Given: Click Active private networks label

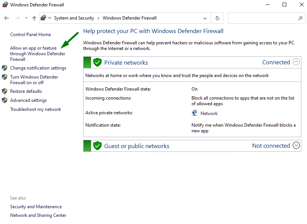Looking at the screenshot, I should coord(109,113).
